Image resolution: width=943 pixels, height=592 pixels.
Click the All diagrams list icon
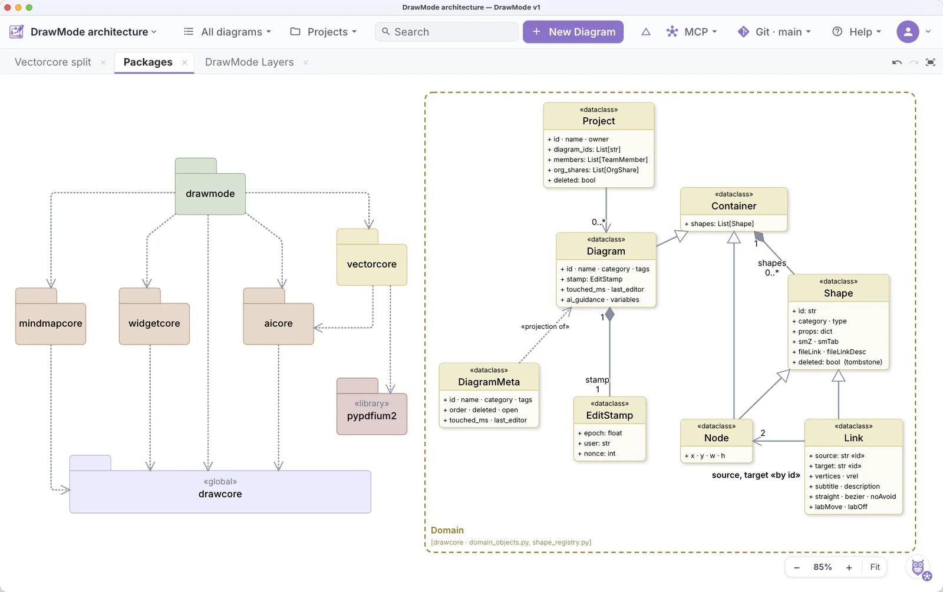(189, 32)
